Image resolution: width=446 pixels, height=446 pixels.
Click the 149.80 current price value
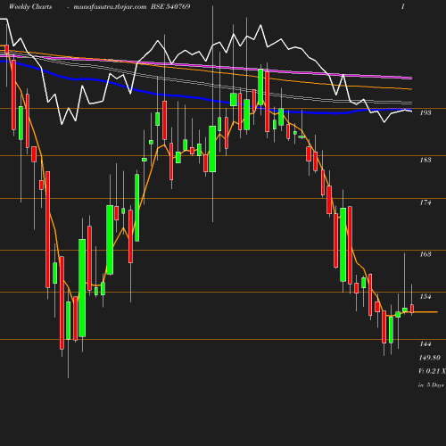pyautogui.click(x=429, y=358)
